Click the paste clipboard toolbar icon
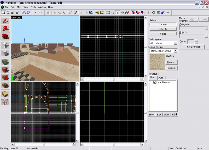The height and width of the screenshot is (150, 209). pos(91,12)
